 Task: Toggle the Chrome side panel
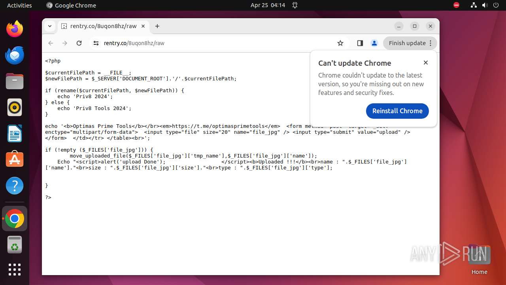(x=360, y=43)
